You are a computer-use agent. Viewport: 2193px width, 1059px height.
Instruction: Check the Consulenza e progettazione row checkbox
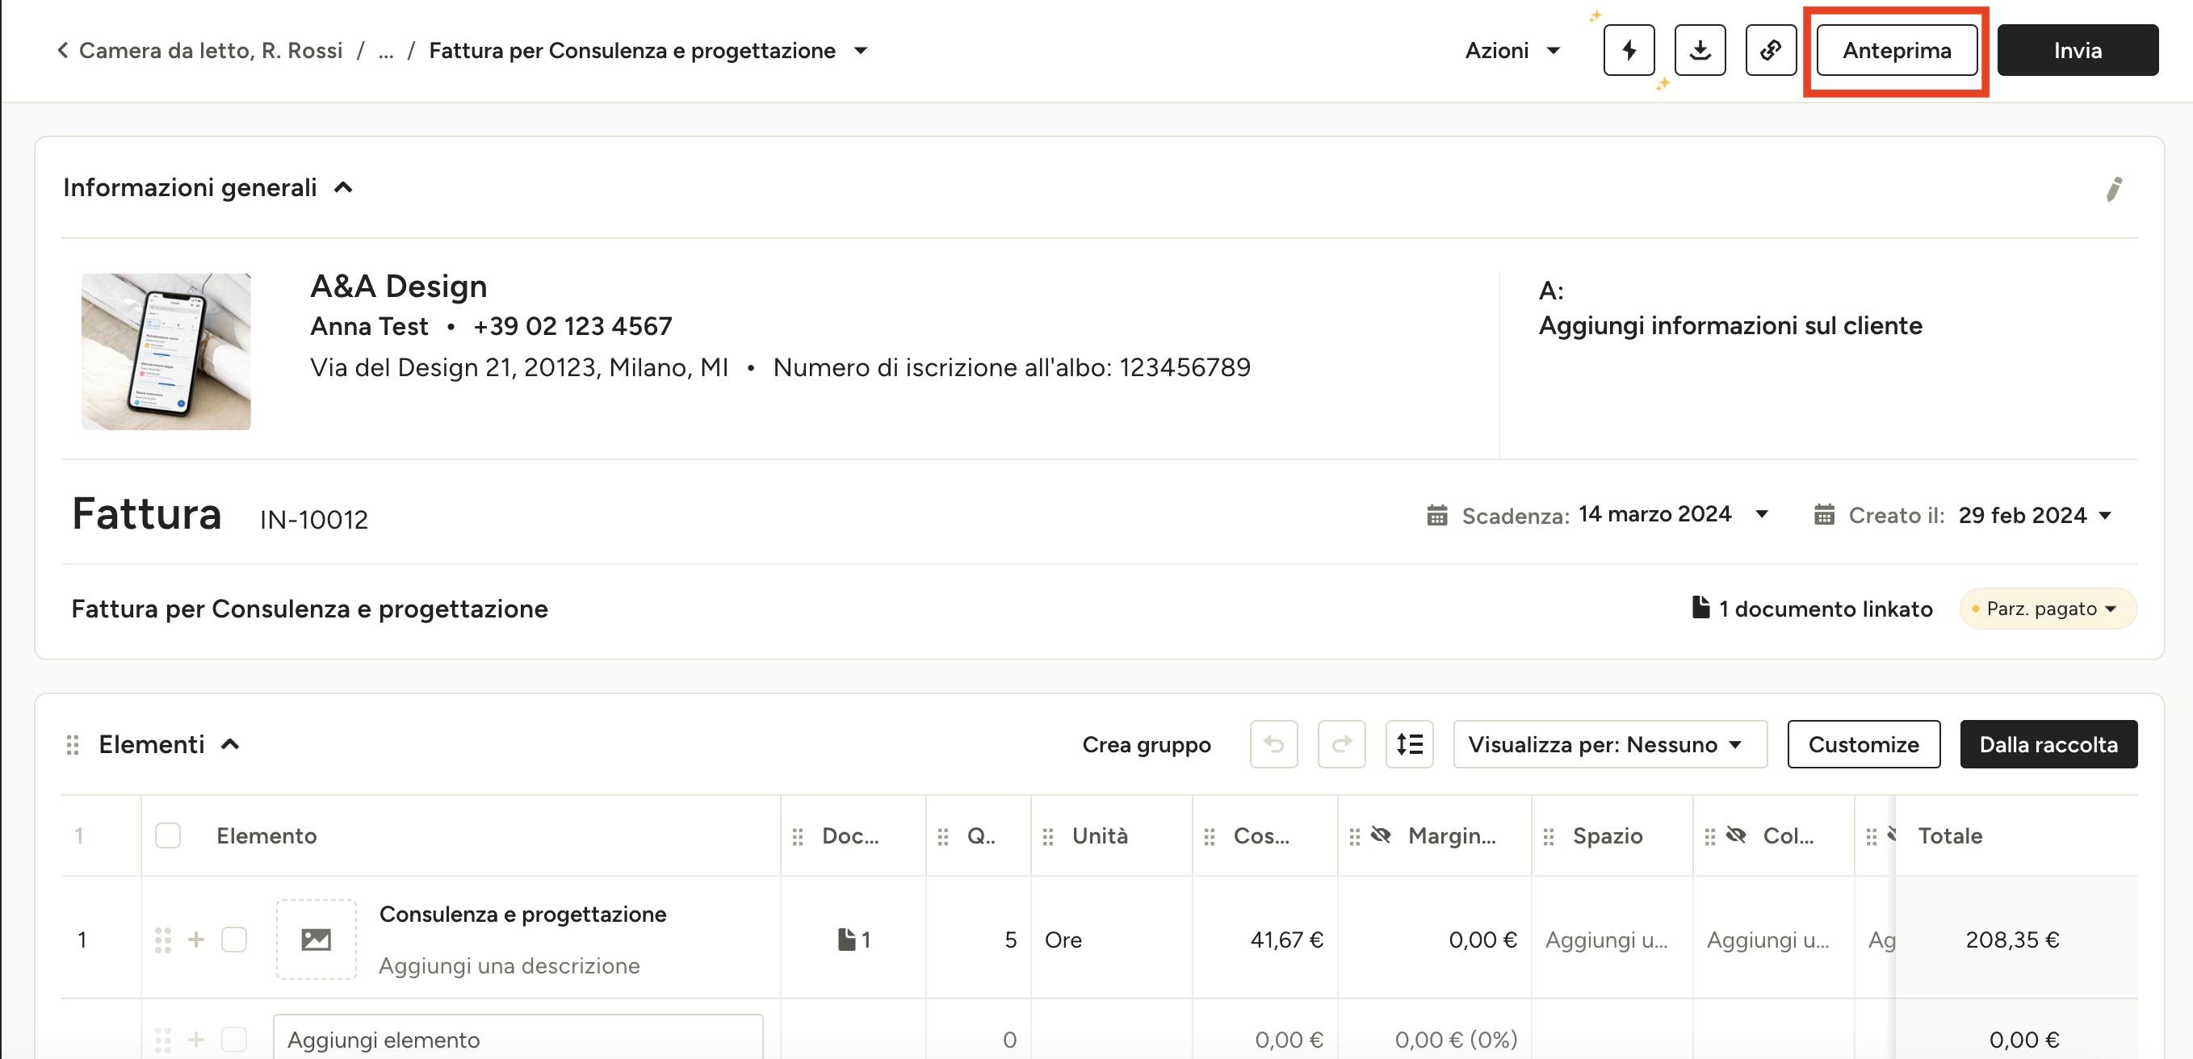[234, 939]
